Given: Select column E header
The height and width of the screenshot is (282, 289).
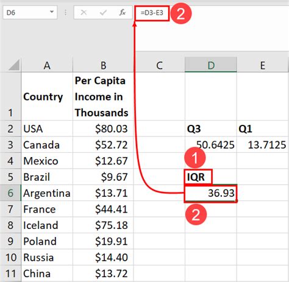Looking at the screenshot, I should tap(263, 65).
